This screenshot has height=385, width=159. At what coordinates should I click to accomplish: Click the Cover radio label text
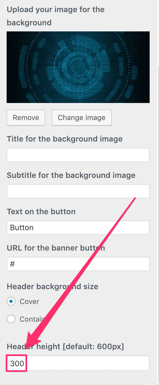click(x=29, y=301)
